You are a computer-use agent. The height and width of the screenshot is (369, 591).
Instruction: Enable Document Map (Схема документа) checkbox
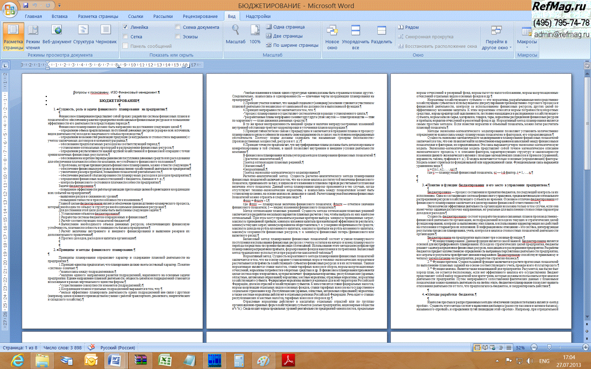point(178,27)
